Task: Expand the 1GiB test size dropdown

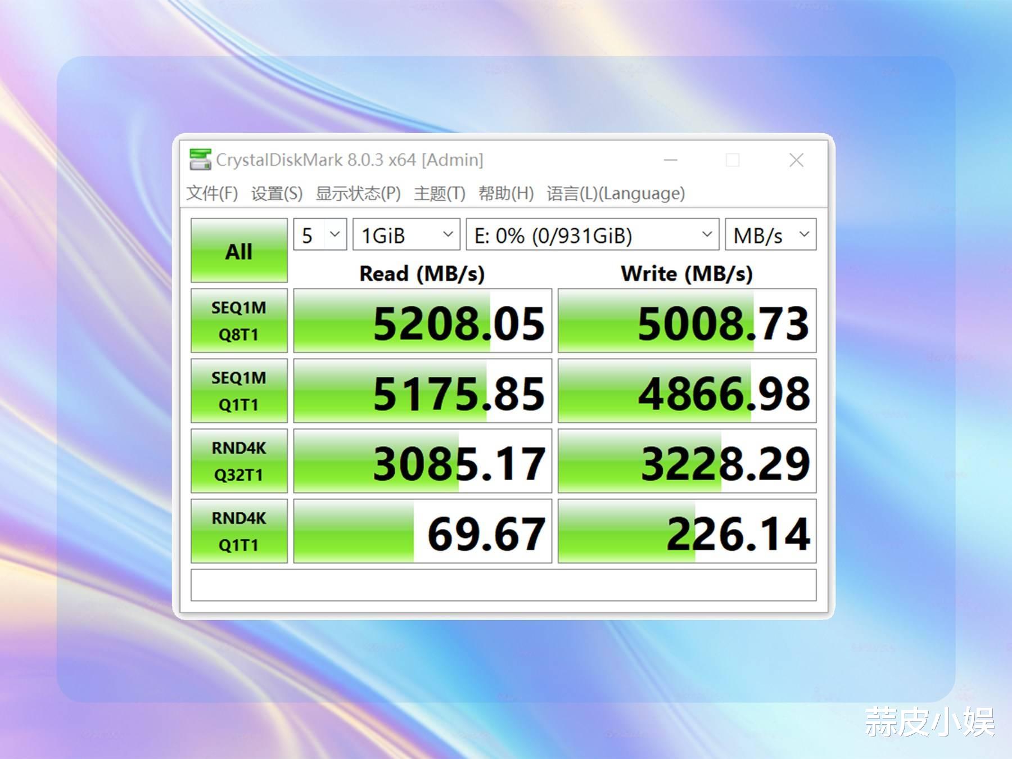Action: [406, 234]
